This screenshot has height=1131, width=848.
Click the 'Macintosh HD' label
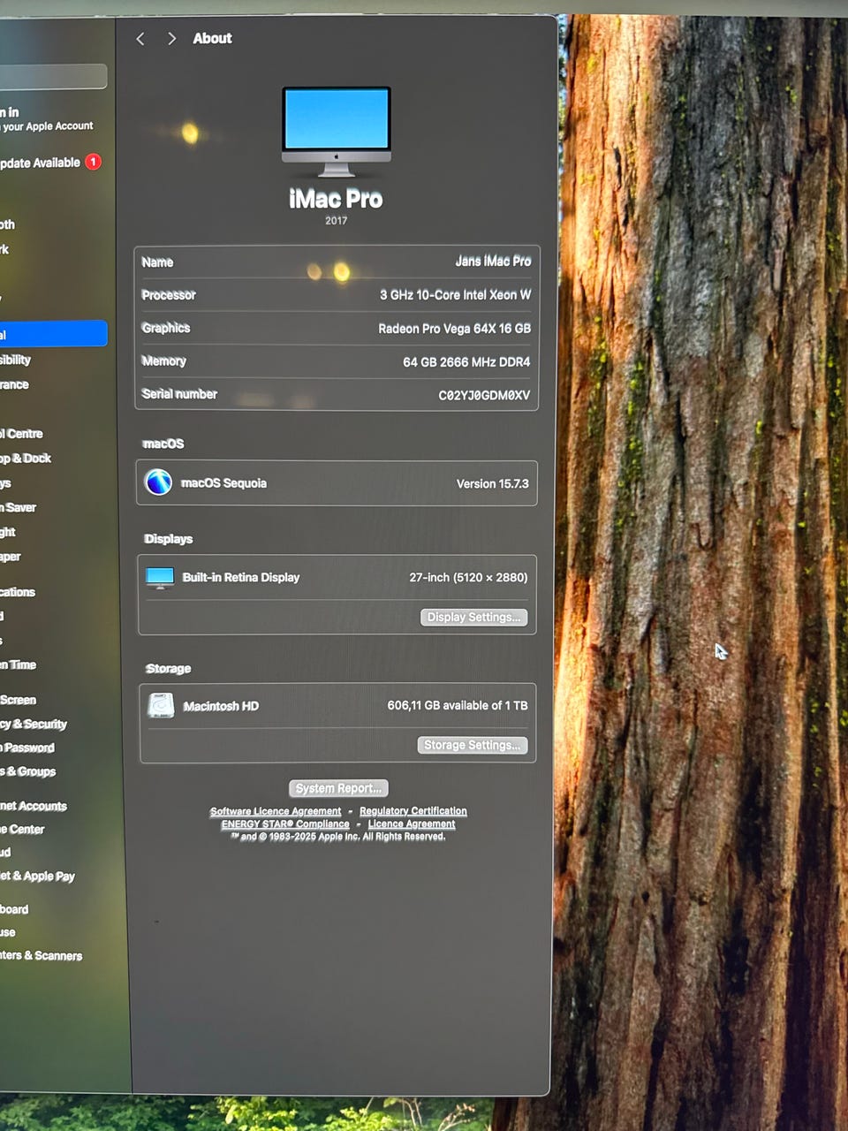[221, 706]
